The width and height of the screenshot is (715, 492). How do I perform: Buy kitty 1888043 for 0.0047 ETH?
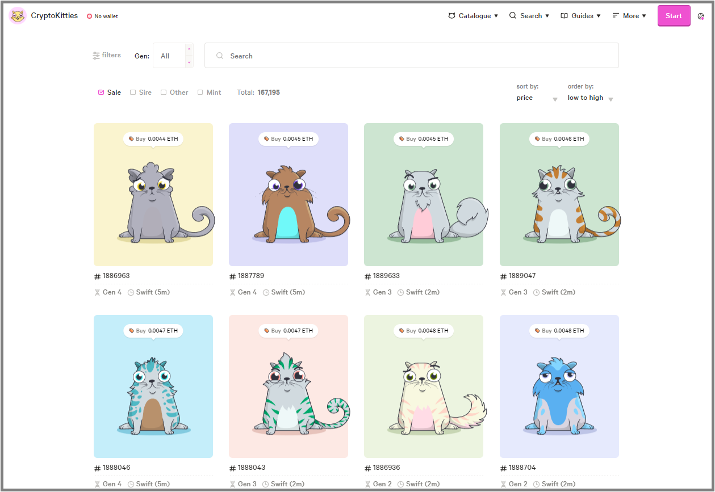tap(288, 330)
